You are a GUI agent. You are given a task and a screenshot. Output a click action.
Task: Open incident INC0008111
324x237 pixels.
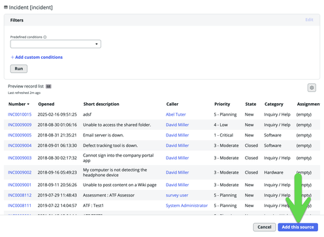point(20,206)
